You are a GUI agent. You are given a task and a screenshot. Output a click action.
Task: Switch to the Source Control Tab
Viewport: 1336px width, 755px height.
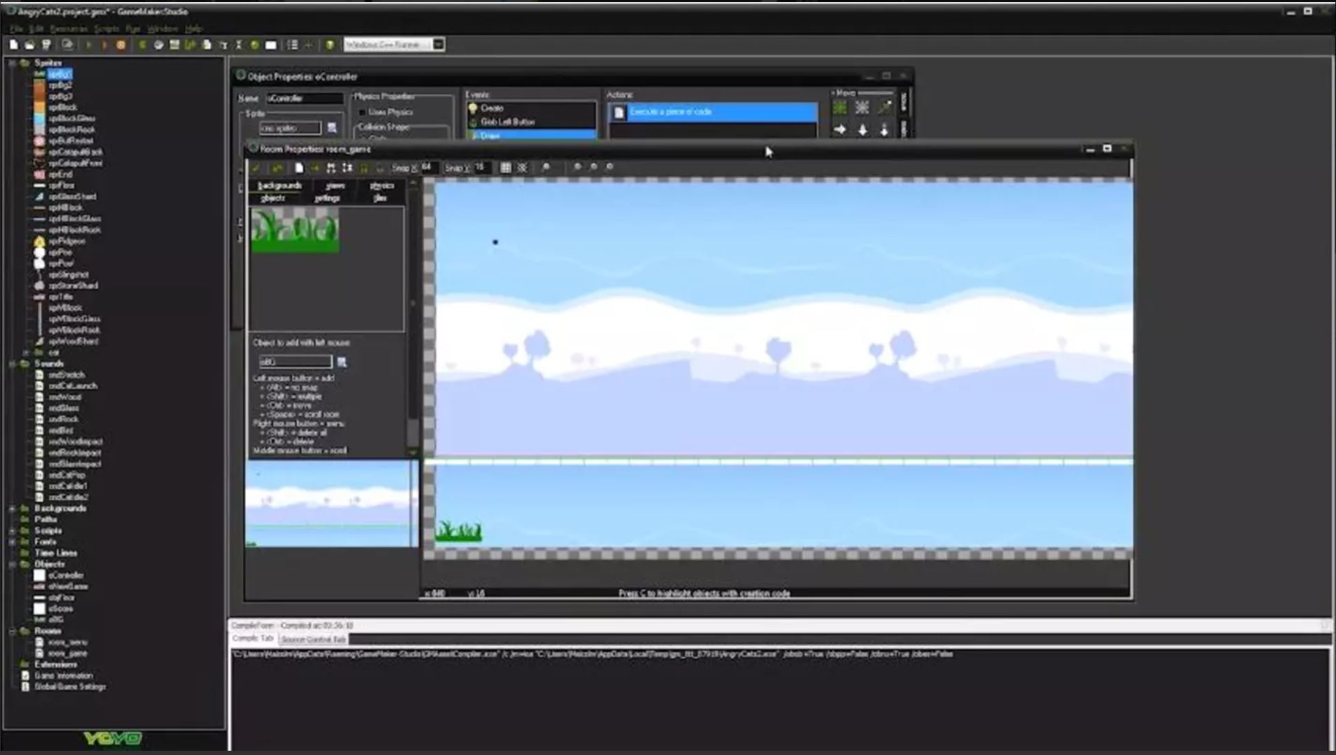click(313, 639)
